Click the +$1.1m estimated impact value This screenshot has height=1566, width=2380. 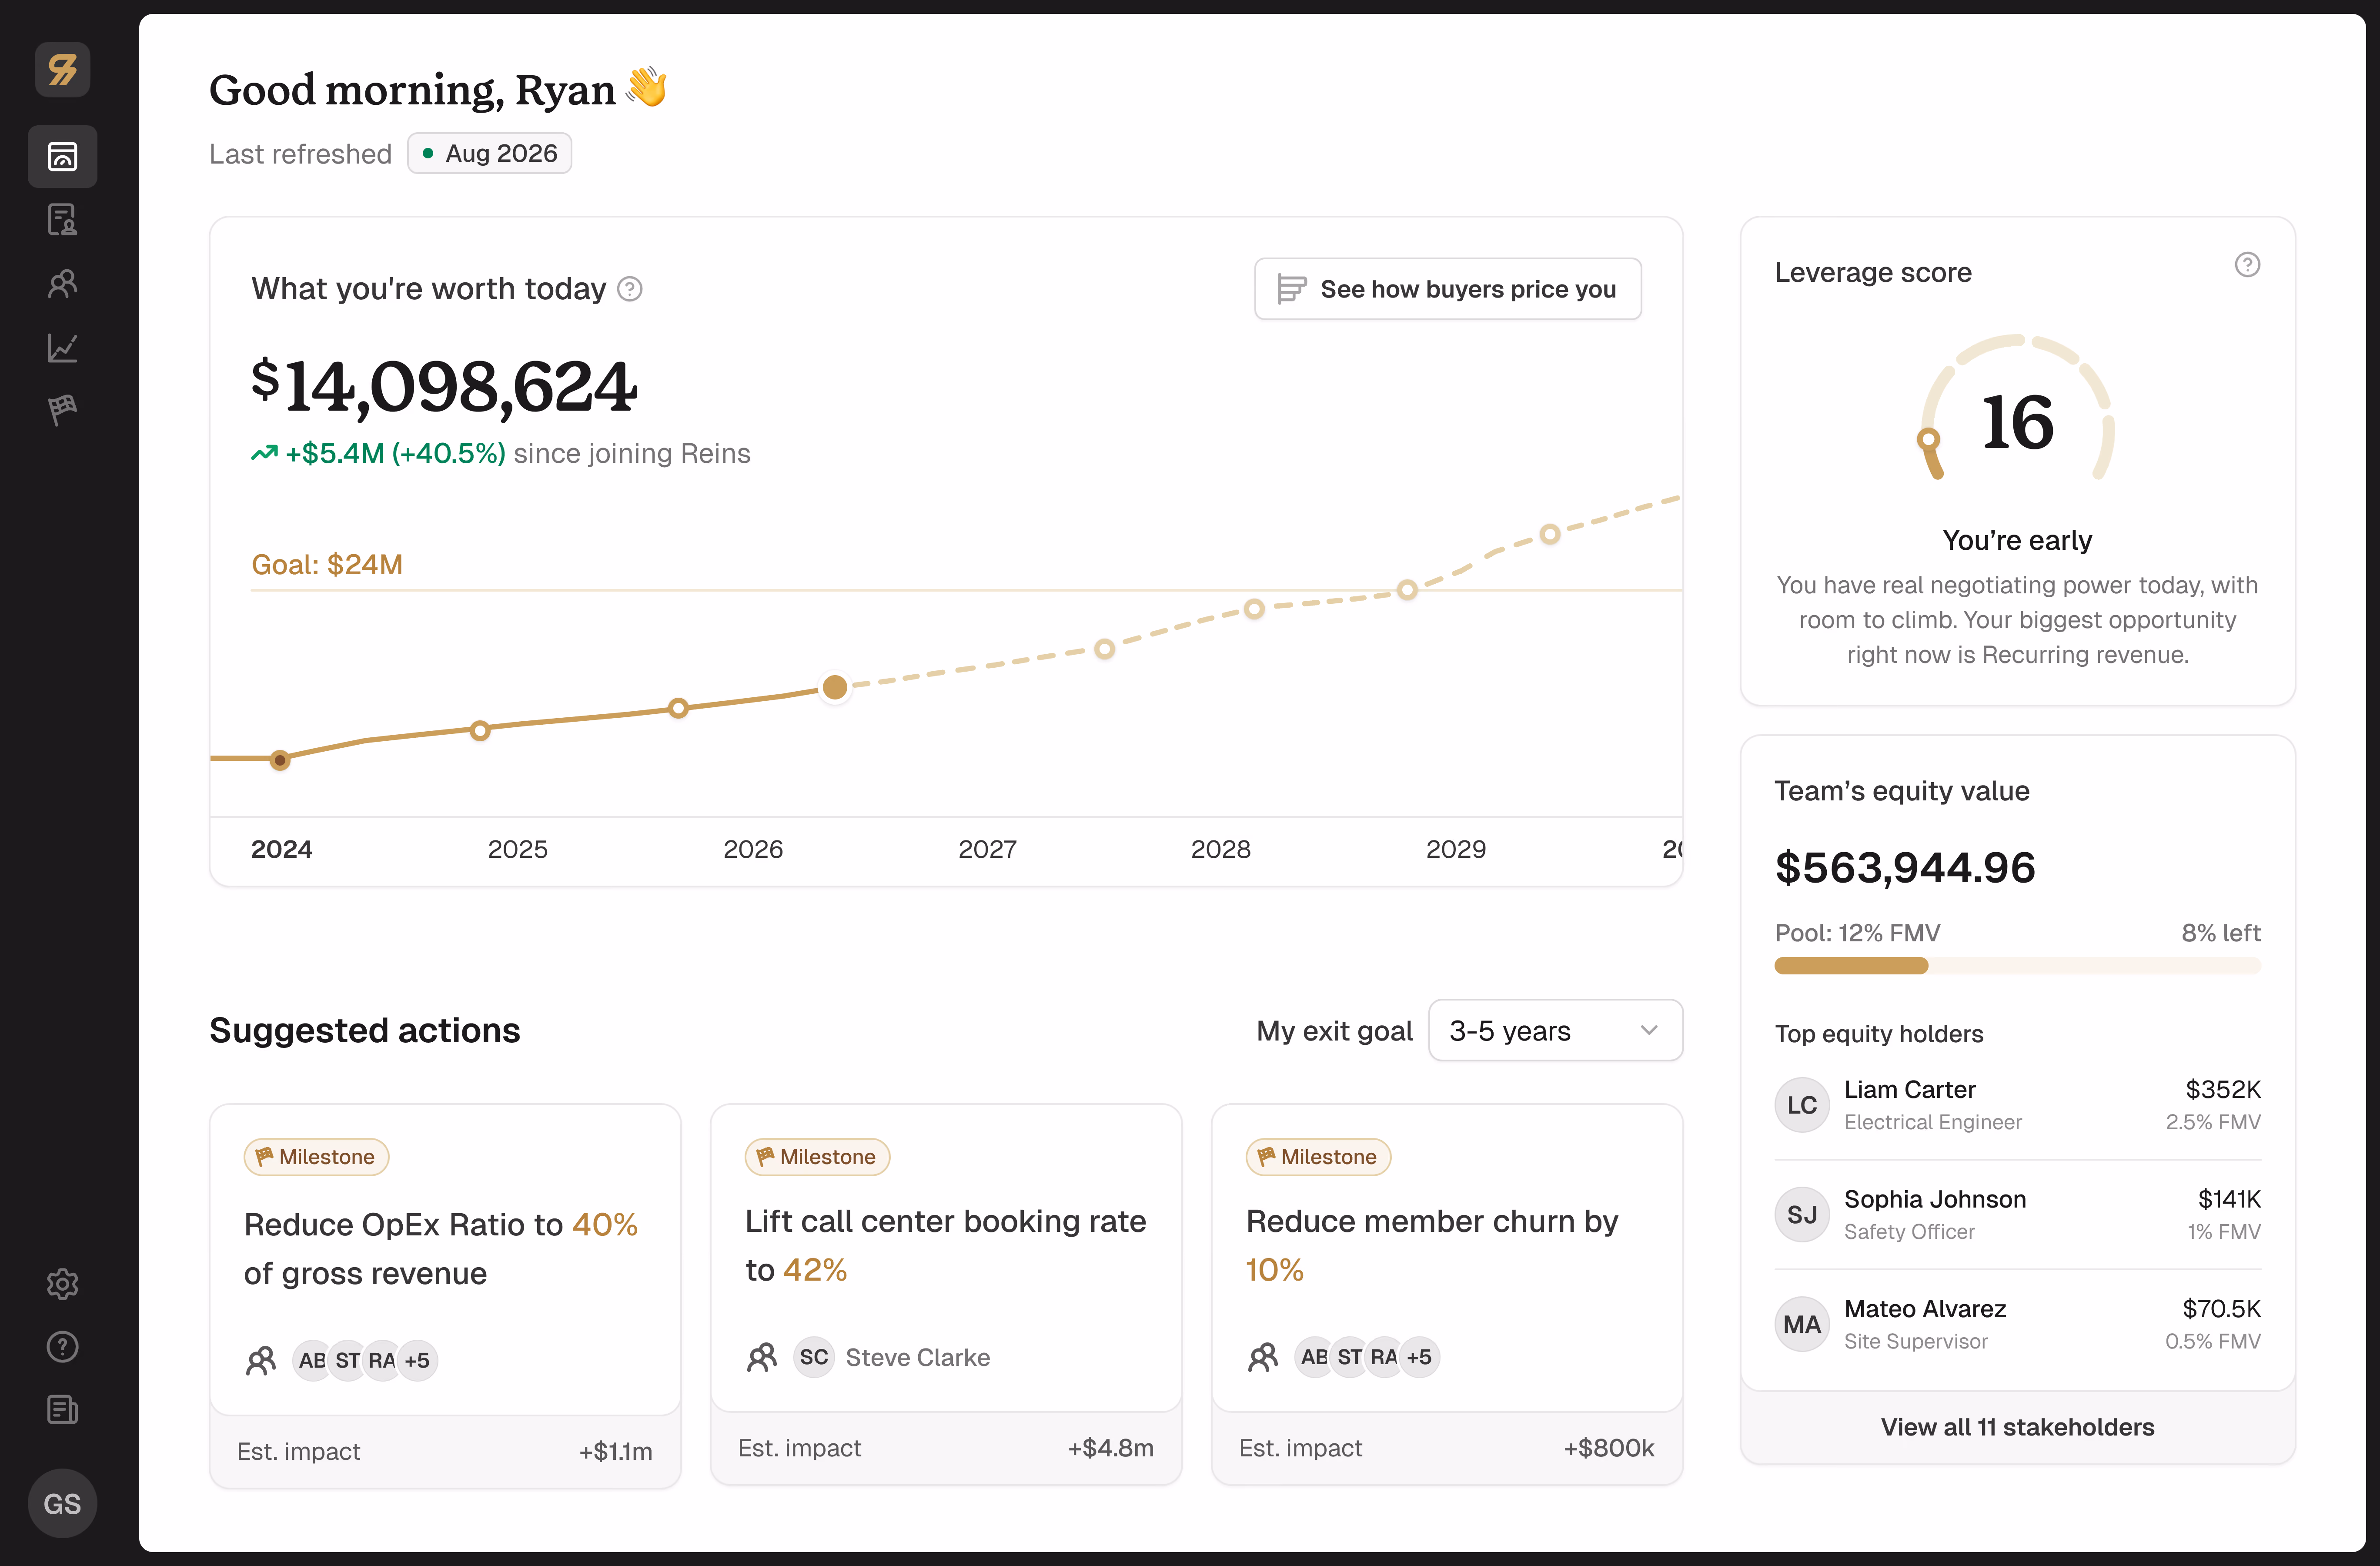click(x=615, y=1451)
